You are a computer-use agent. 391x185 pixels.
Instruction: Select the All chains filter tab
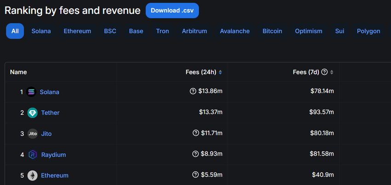(15, 31)
